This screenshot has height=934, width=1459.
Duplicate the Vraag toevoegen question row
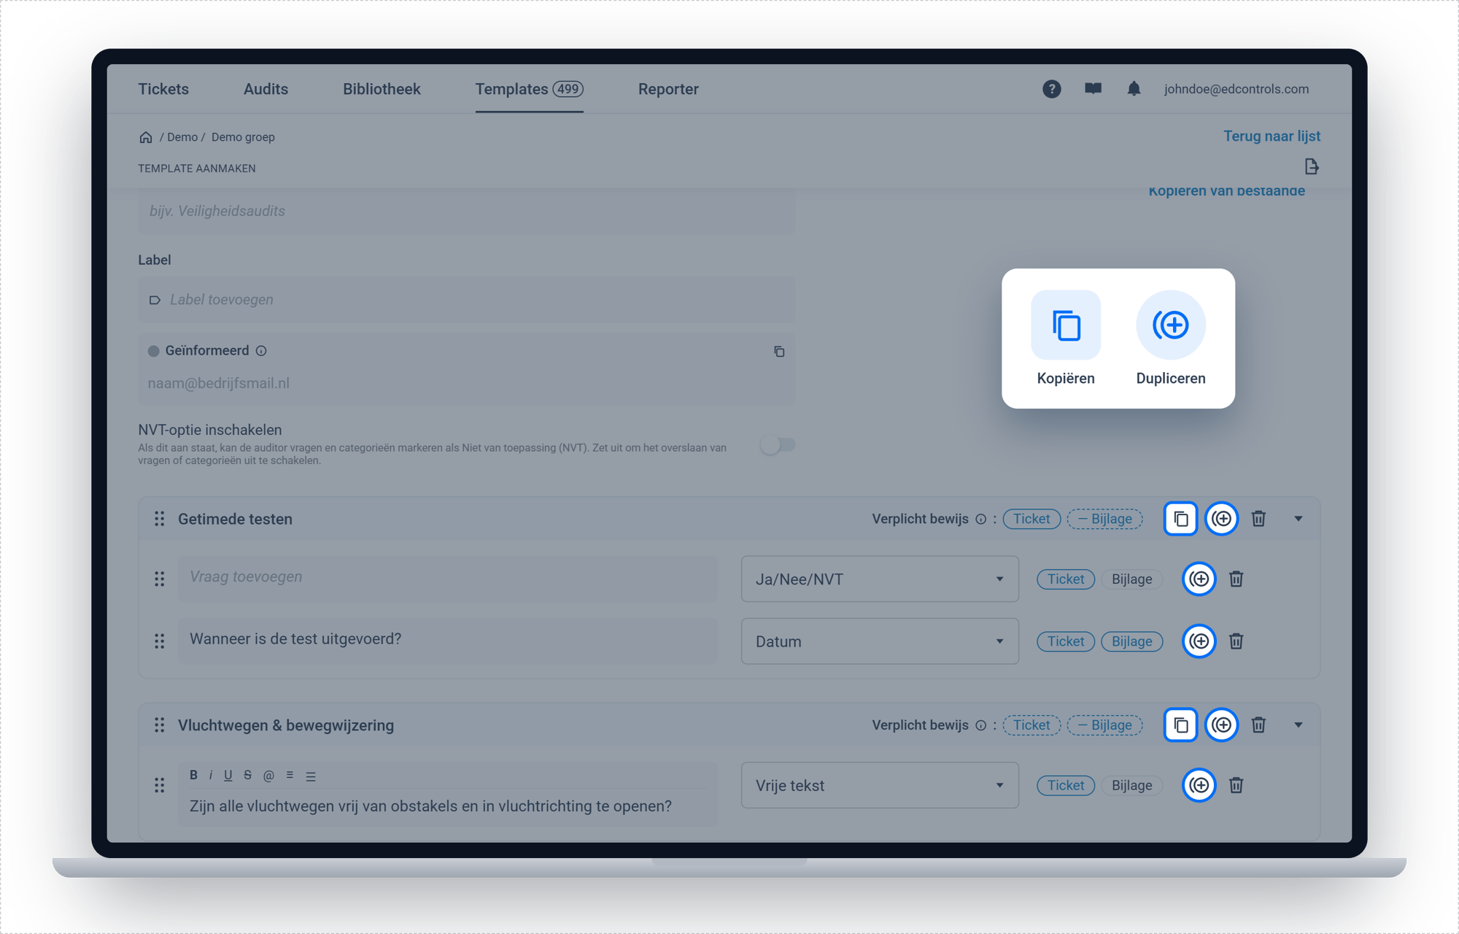click(x=1199, y=579)
